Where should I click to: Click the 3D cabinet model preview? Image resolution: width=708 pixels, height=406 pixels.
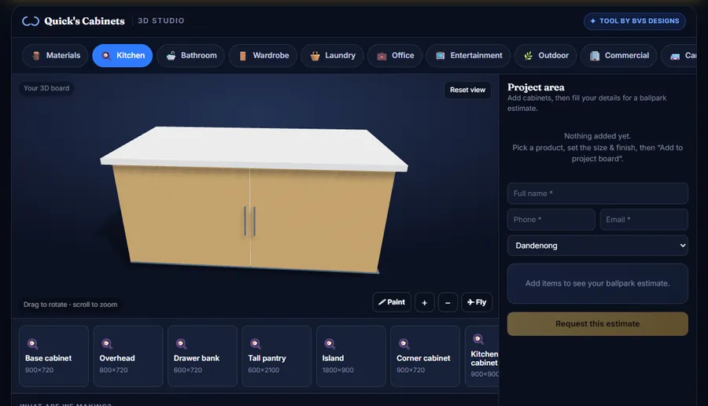tap(254, 199)
